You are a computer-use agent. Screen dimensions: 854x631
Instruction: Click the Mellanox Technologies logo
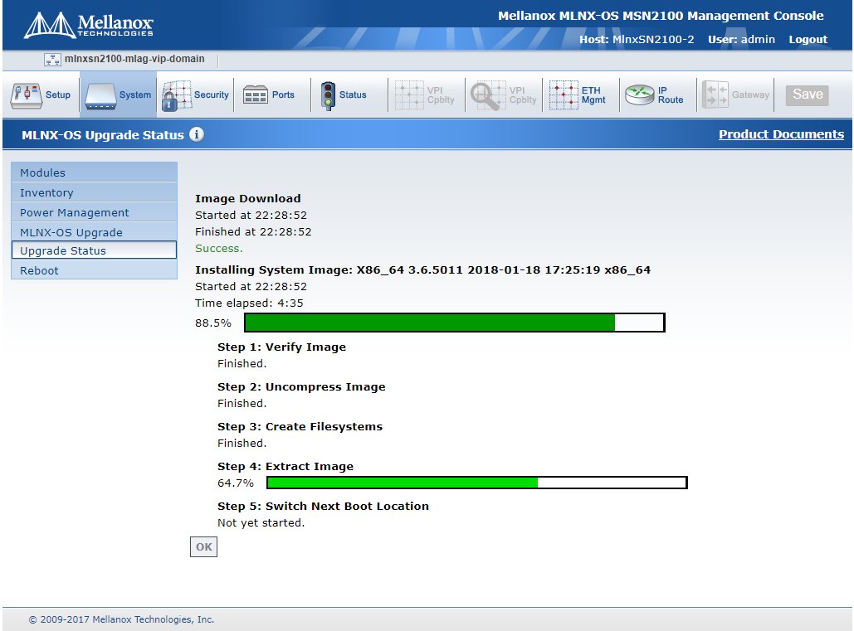point(88,25)
